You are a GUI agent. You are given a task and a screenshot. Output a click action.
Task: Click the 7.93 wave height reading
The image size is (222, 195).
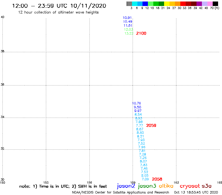141,140
